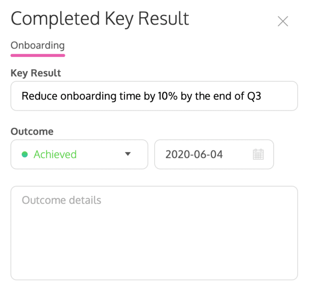Click the Outcome details placeholder text

61,200
